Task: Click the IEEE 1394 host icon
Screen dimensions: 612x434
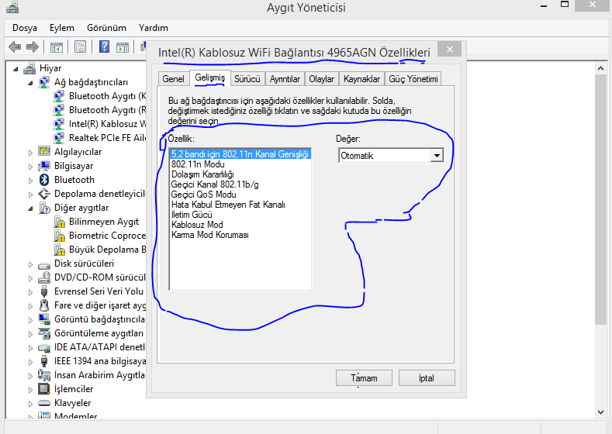Action: pyautogui.click(x=44, y=361)
